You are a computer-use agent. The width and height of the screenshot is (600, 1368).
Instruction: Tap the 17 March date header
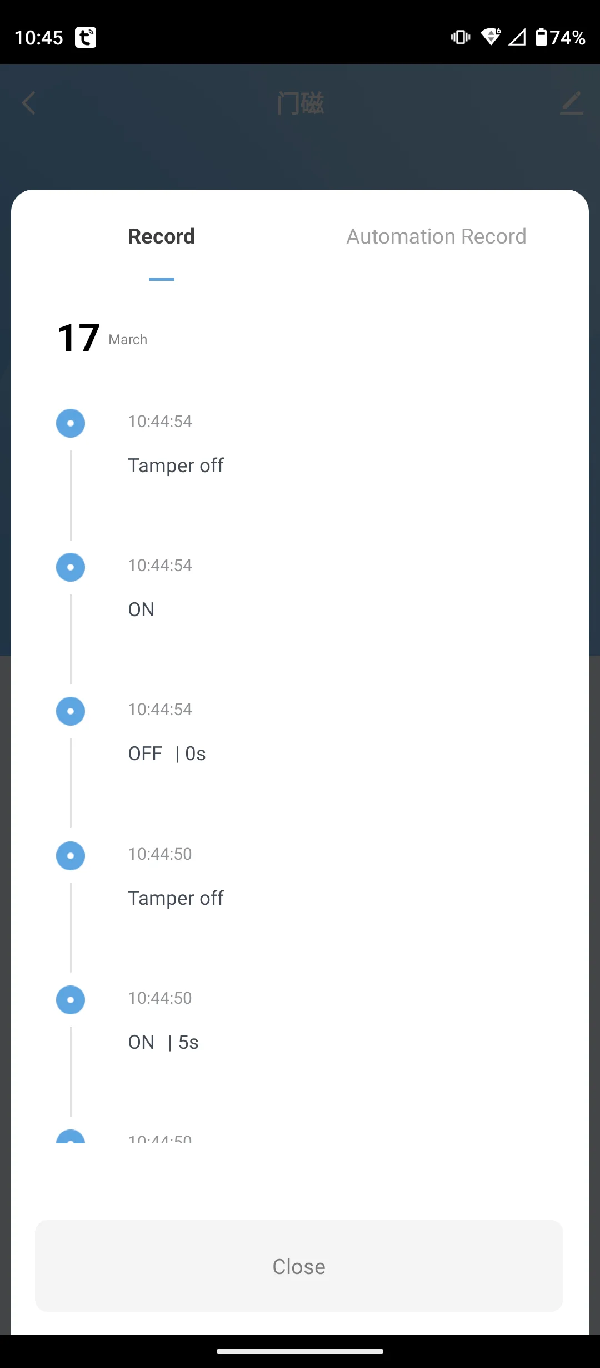point(102,338)
